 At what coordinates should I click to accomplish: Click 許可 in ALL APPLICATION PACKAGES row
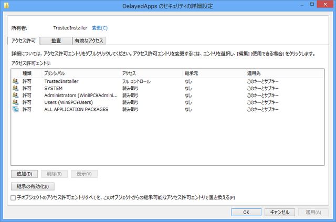pos(27,109)
